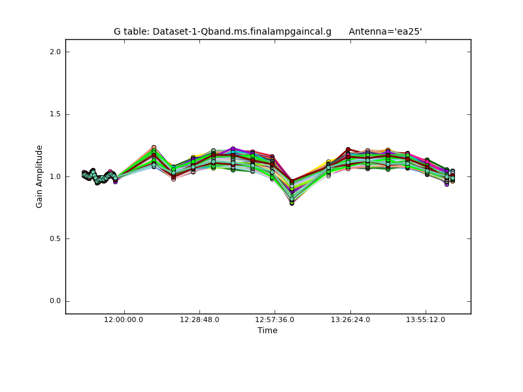Click the 13:26:24.0 time tick label

350,319
